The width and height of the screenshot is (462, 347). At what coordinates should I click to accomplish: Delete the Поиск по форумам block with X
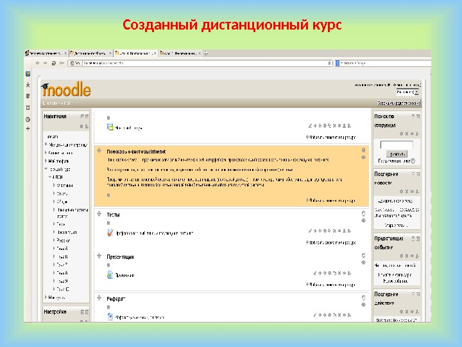[x=407, y=134]
